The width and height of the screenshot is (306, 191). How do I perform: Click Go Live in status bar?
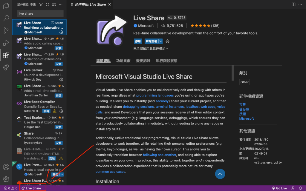(279, 188)
